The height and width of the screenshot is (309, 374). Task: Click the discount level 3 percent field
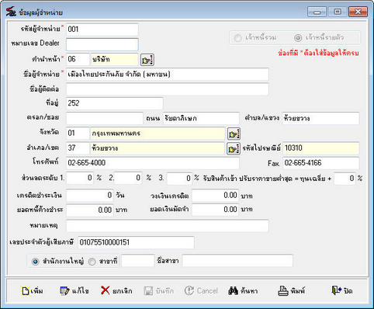coord(179,179)
